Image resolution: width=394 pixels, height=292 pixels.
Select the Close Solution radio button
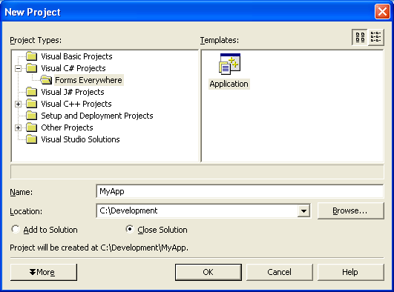130,229
